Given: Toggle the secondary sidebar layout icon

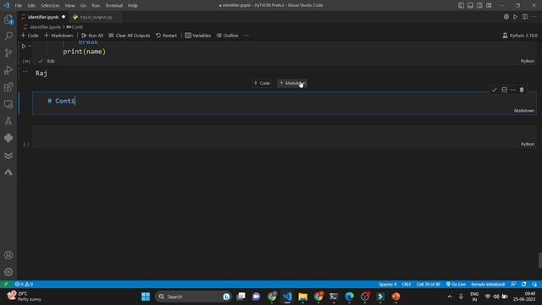Looking at the screenshot, I should coord(479,5).
